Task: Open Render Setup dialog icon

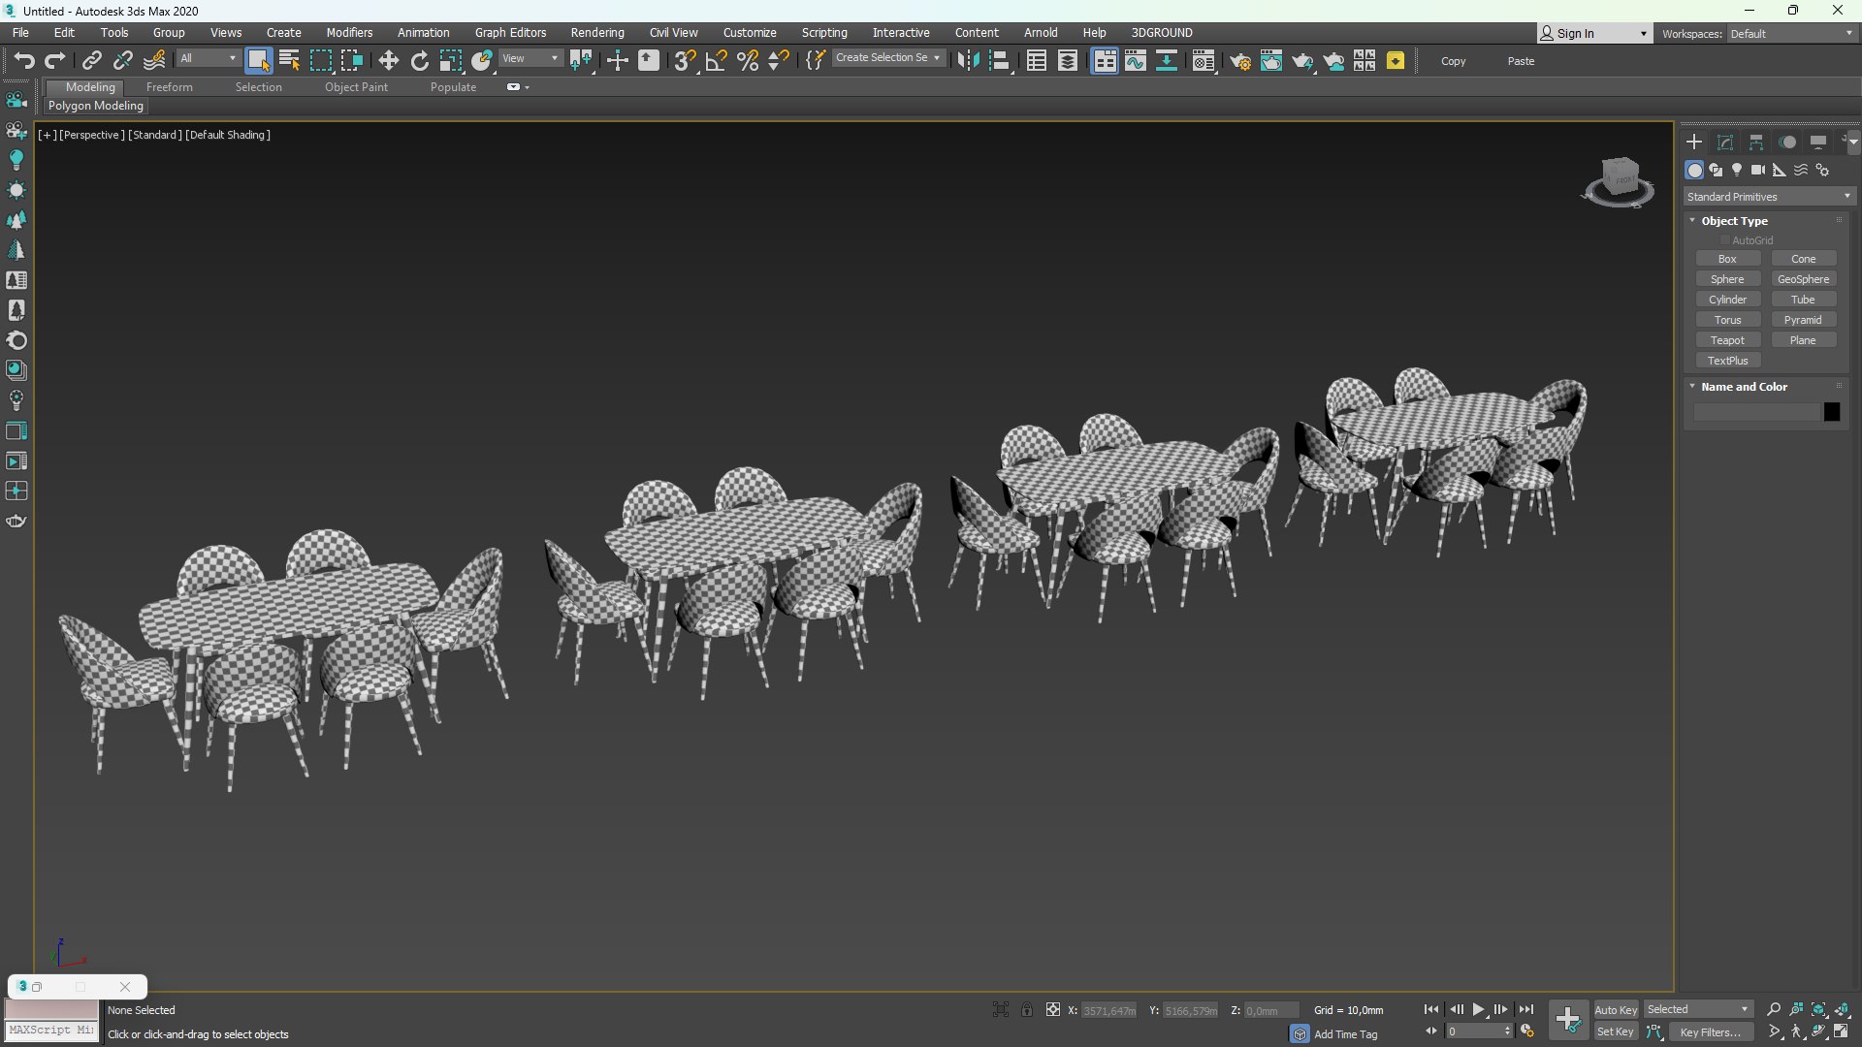Action: [x=1240, y=60]
